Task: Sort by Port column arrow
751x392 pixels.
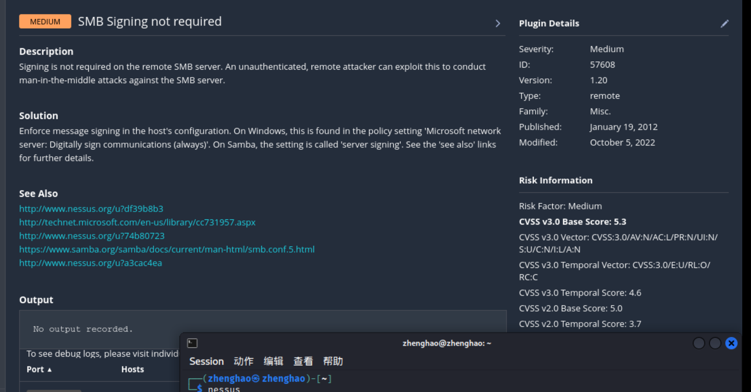Action: pyautogui.click(x=50, y=370)
